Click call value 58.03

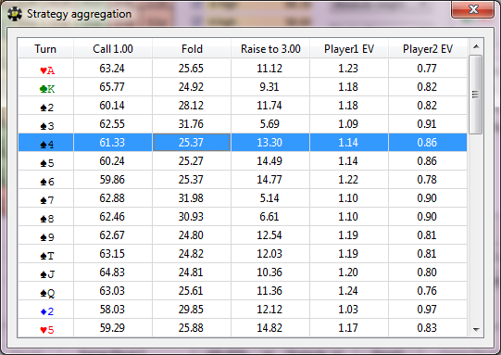point(112,310)
